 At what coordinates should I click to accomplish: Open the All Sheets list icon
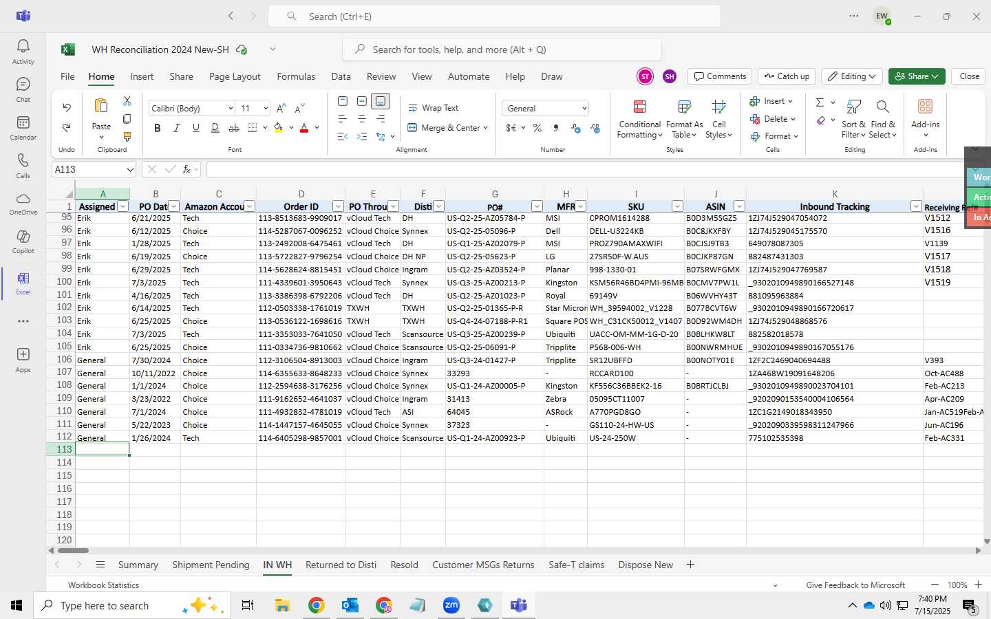coord(100,565)
